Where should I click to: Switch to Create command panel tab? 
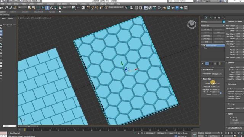tap(202, 18)
